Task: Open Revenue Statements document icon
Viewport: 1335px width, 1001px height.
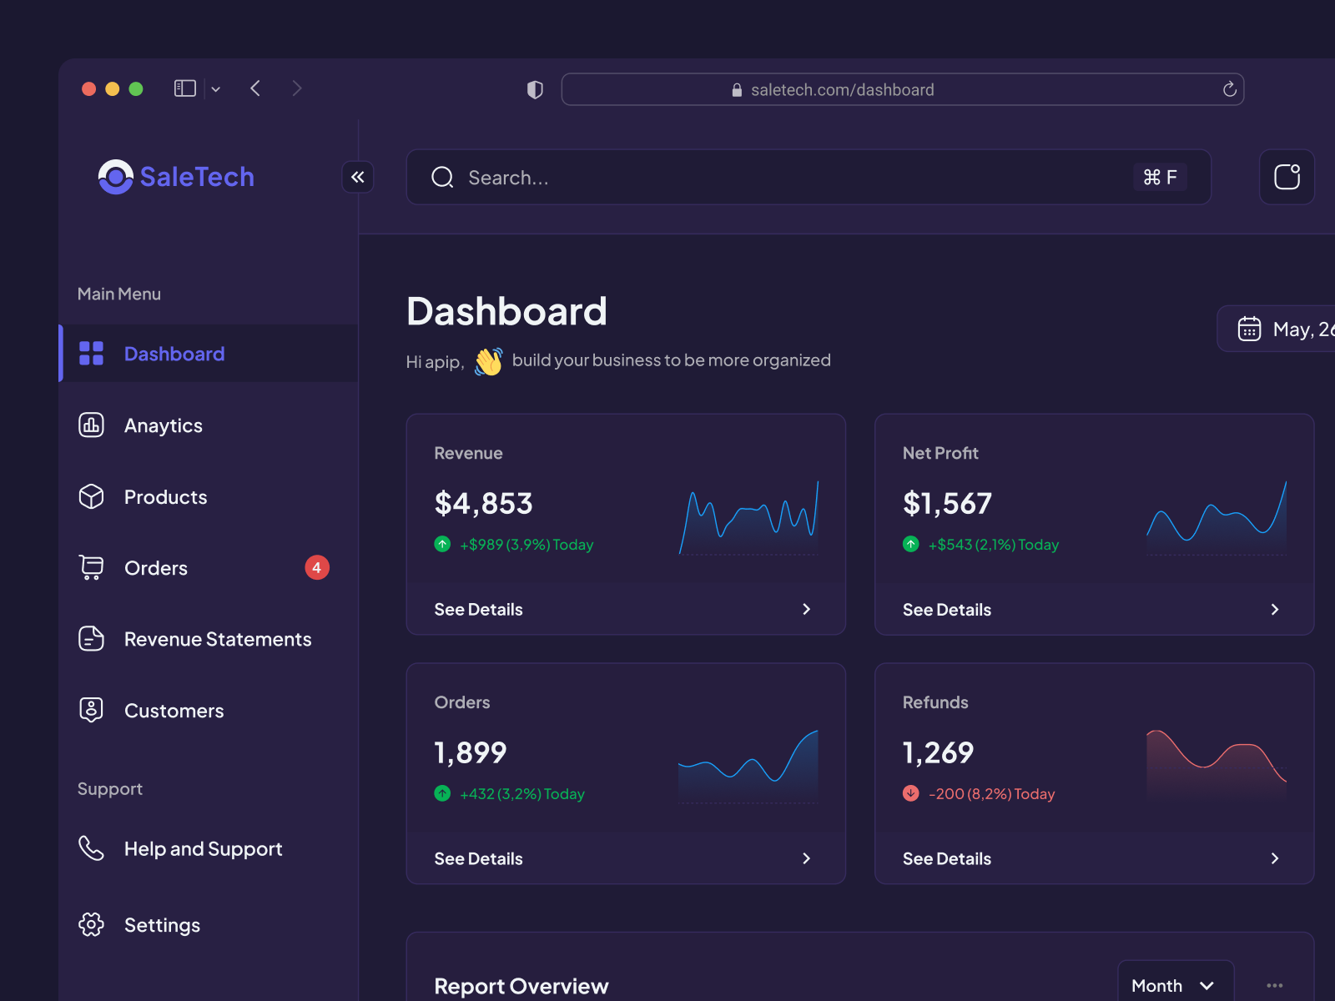Action: coord(91,639)
